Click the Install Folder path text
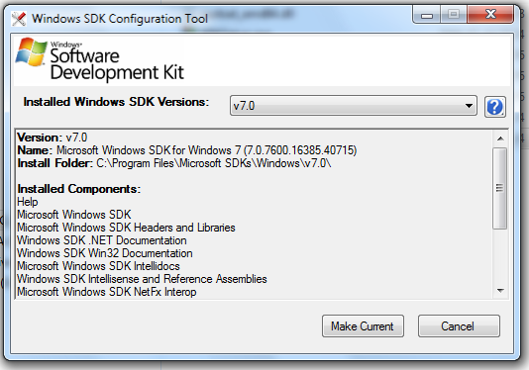This screenshot has height=370, width=529. pyautogui.click(x=214, y=163)
